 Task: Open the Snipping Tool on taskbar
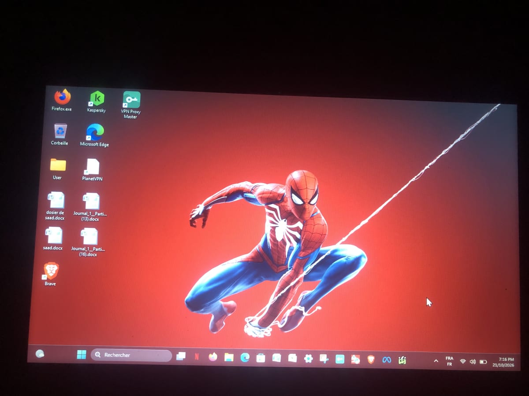tap(324, 359)
